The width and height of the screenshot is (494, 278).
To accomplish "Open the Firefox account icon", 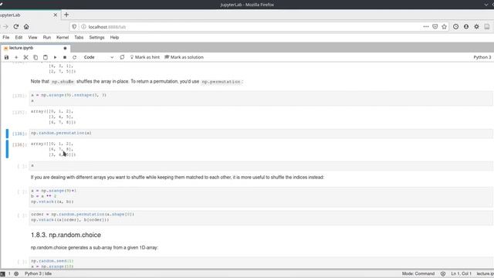I will click(x=466, y=27).
